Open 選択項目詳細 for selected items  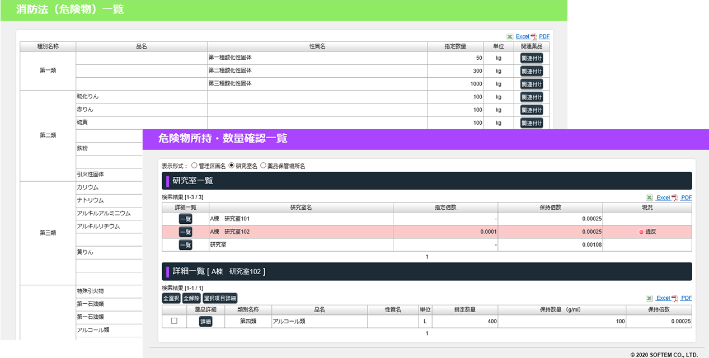point(219,298)
